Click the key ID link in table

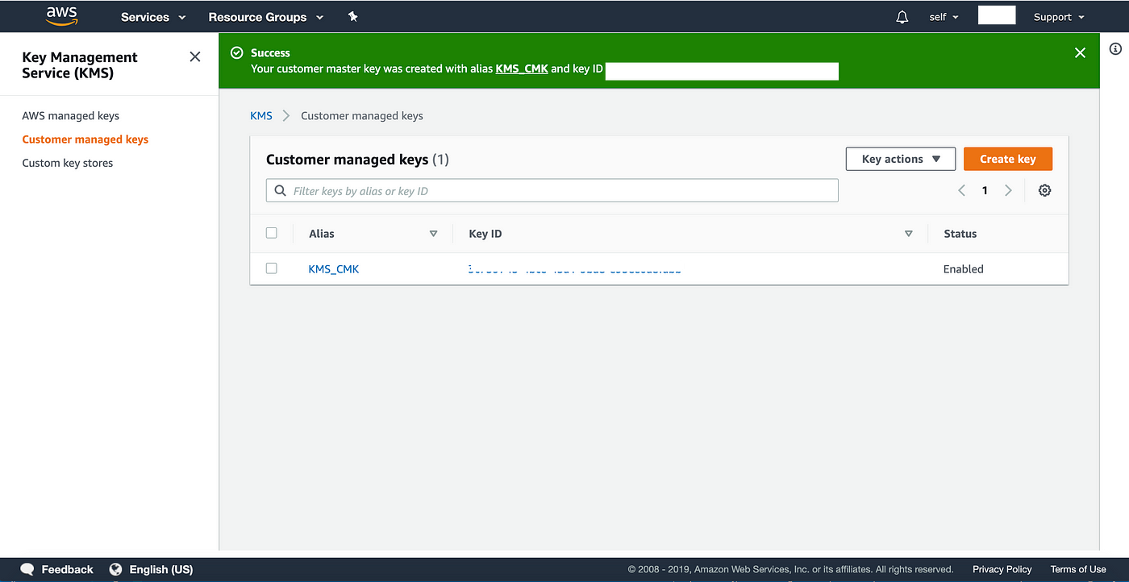click(574, 269)
